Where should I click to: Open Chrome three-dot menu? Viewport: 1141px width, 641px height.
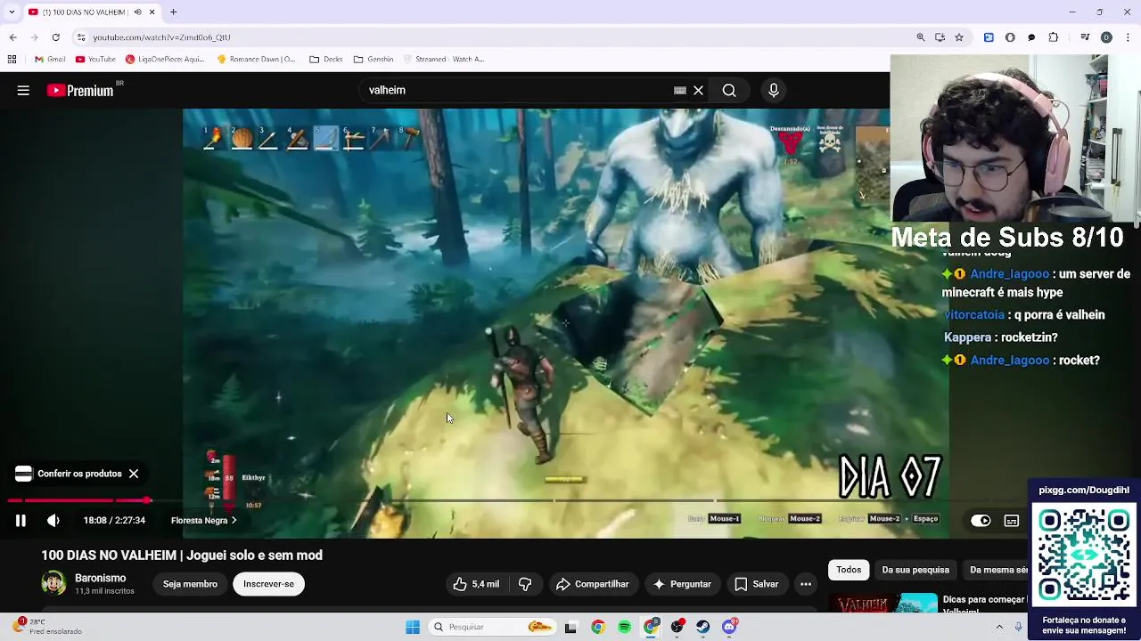[x=1127, y=37]
